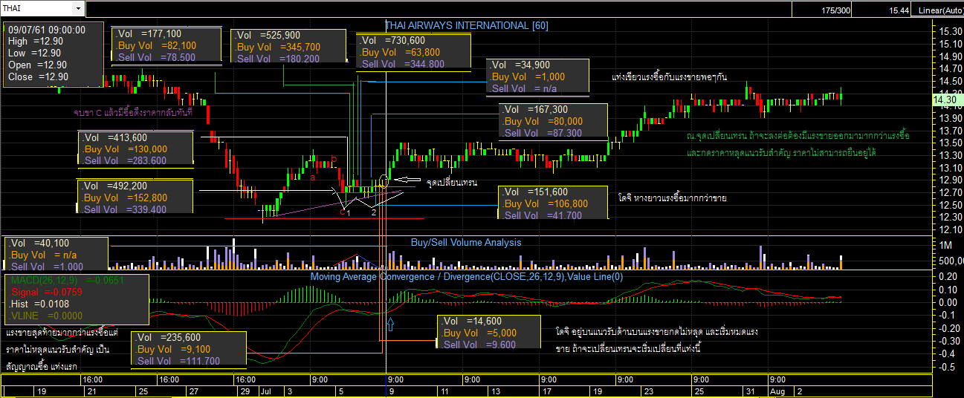Click the 15.30 price axis label
Screen dimensions: 964x398
coord(952,31)
